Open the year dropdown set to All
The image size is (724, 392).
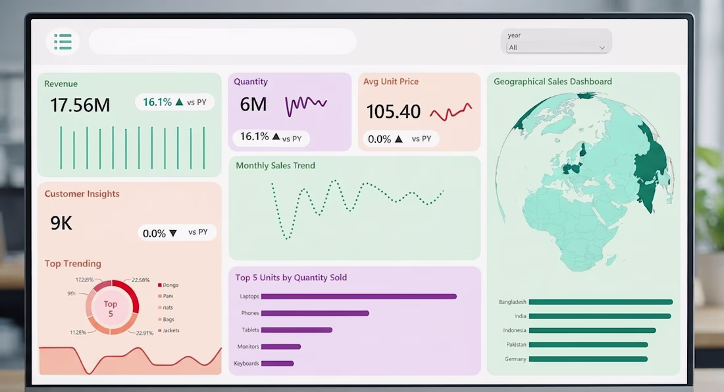(556, 47)
